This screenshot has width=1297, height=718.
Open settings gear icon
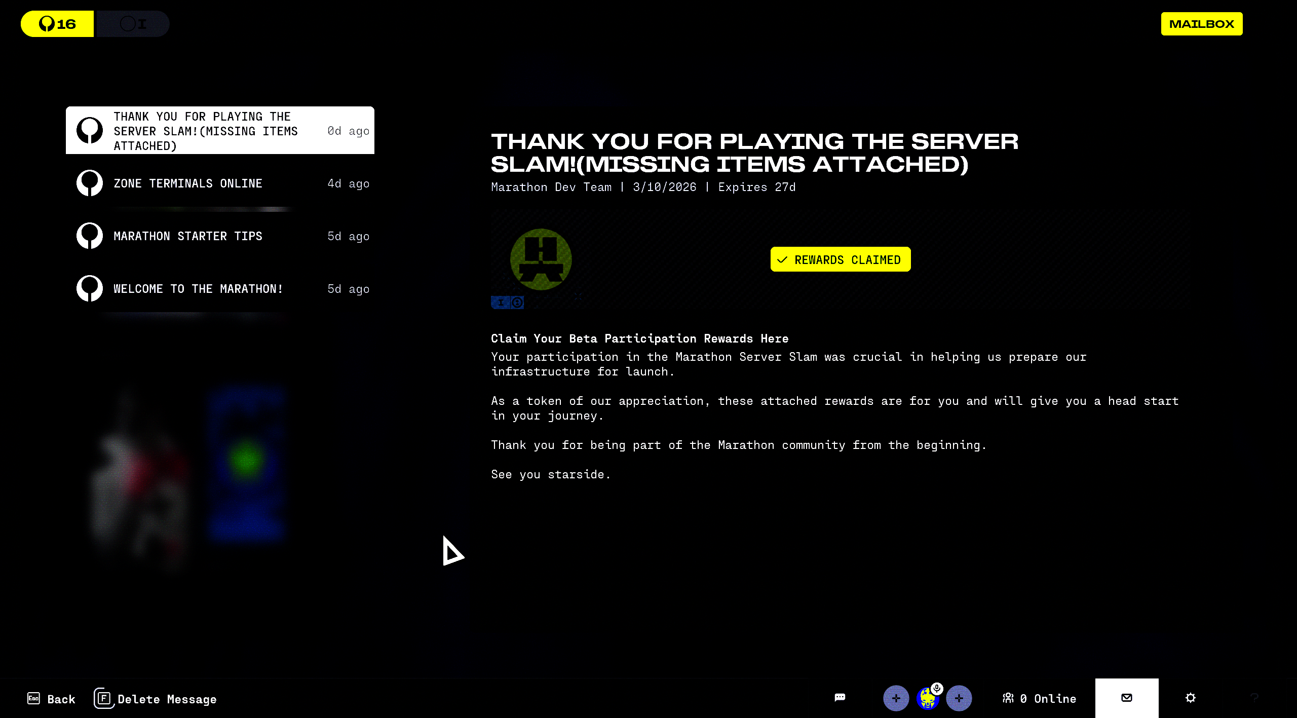pyautogui.click(x=1190, y=698)
